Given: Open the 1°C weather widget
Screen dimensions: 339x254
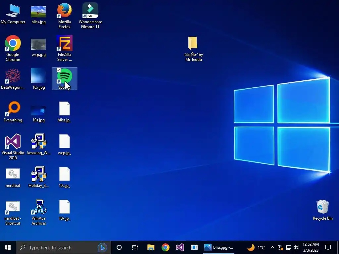Looking at the screenshot, I should pos(256,247).
